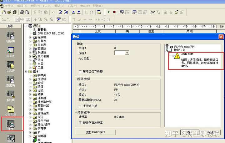Open 数据块 in the view sidebar
This screenshot has width=225, height=143.
pyautogui.click(x=11, y=81)
